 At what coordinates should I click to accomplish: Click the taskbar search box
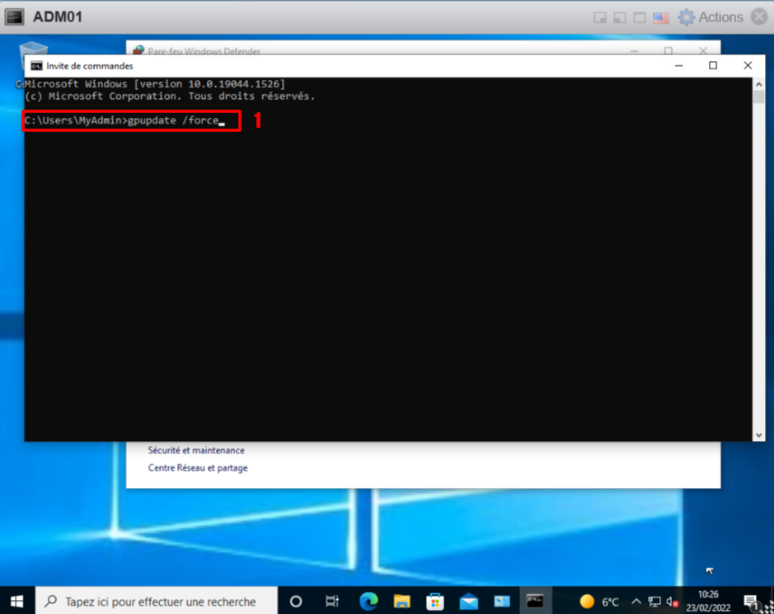(157, 601)
